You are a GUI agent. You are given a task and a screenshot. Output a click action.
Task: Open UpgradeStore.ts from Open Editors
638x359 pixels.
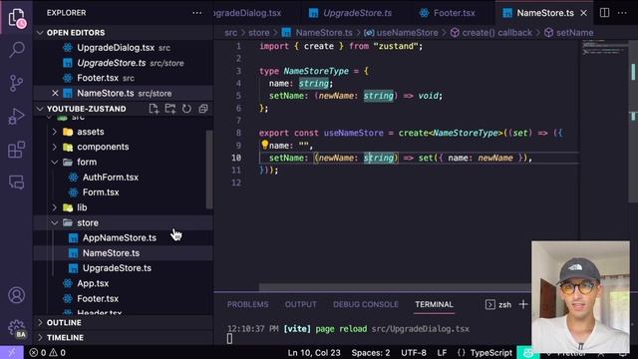(x=124, y=63)
